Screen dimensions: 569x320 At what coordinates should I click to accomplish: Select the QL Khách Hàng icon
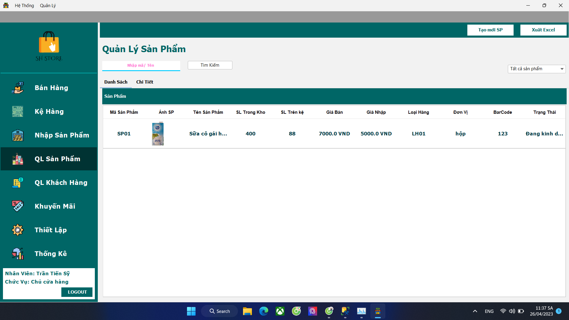point(18,183)
